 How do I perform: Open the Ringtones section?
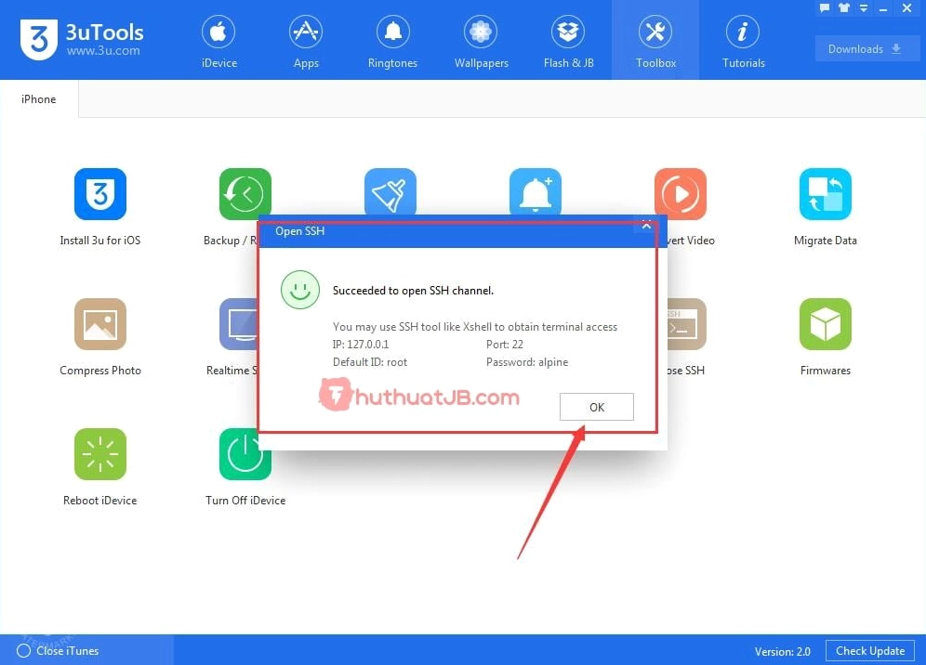tap(392, 41)
